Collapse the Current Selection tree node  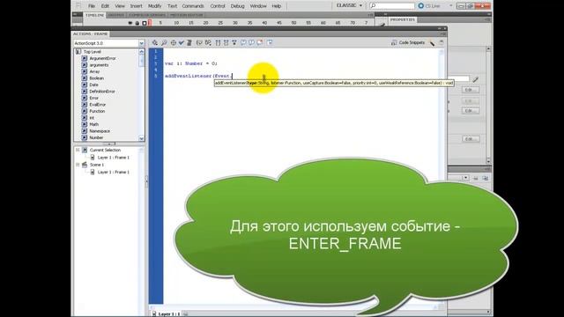tap(78, 150)
